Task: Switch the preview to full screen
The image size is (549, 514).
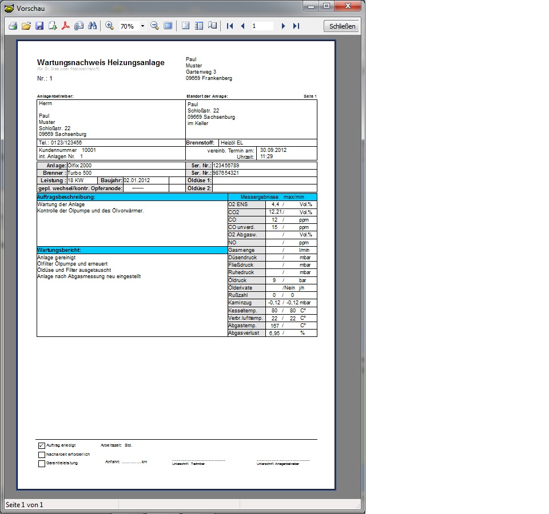Action: point(168,26)
